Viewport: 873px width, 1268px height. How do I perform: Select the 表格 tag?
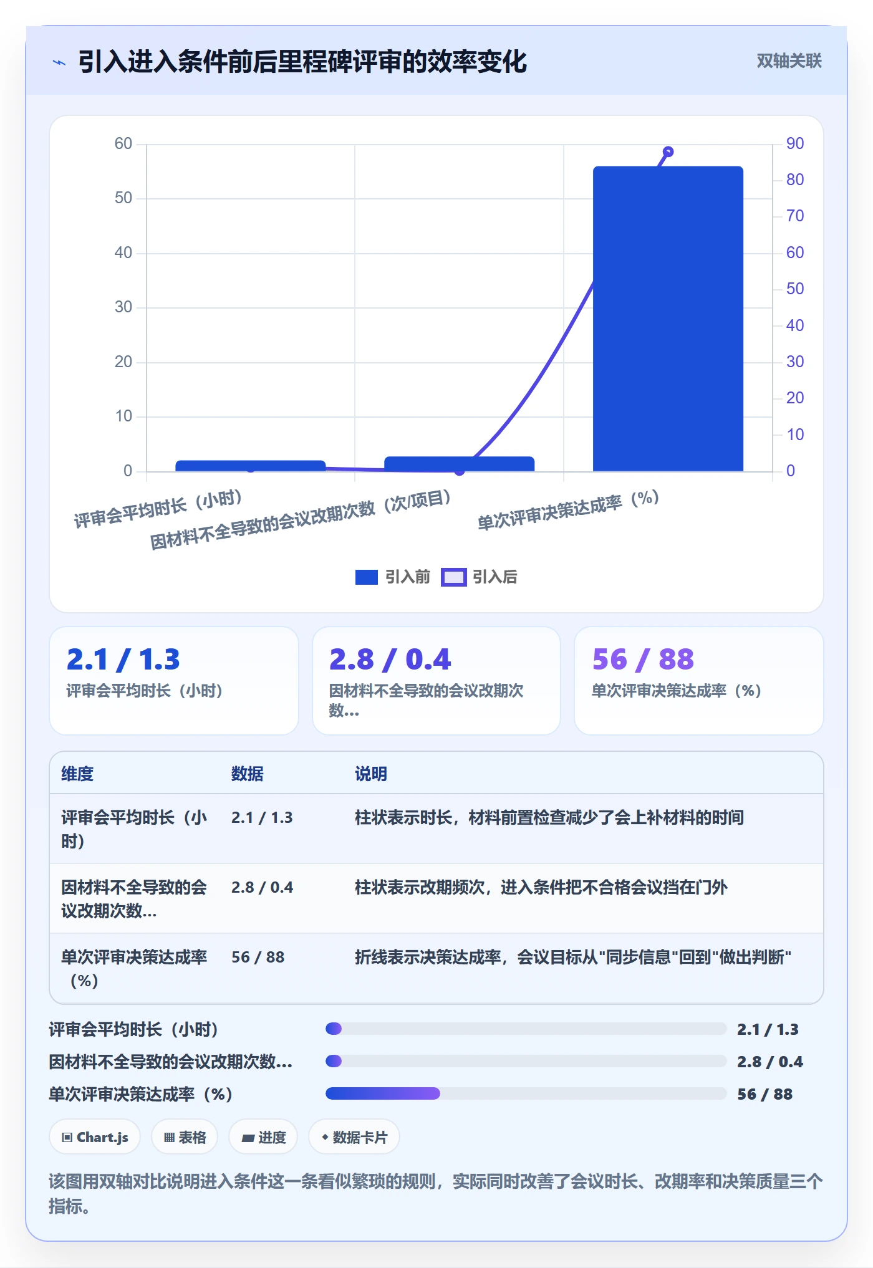[185, 1137]
